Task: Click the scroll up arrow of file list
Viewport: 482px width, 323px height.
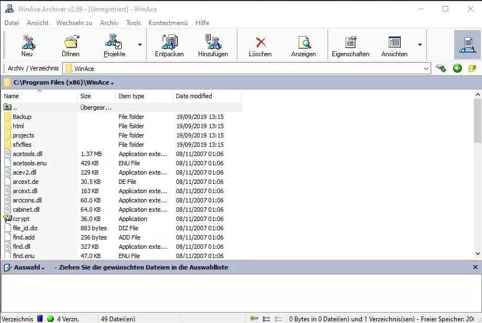Action: tap(478, 94)
